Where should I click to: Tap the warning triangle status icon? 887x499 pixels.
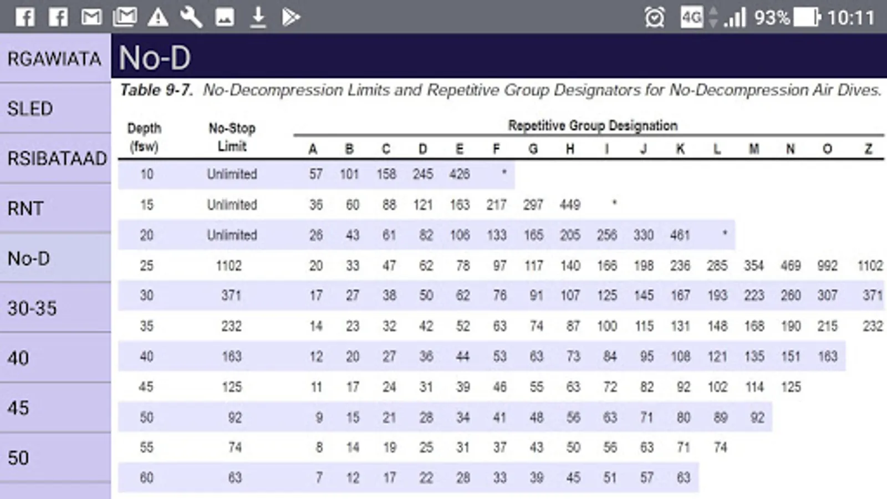[158, 17]
